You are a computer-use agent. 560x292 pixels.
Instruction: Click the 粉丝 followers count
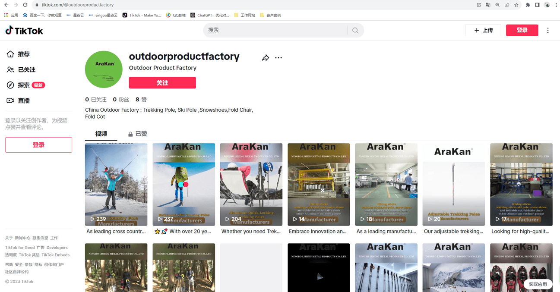(x=121, y=100)
